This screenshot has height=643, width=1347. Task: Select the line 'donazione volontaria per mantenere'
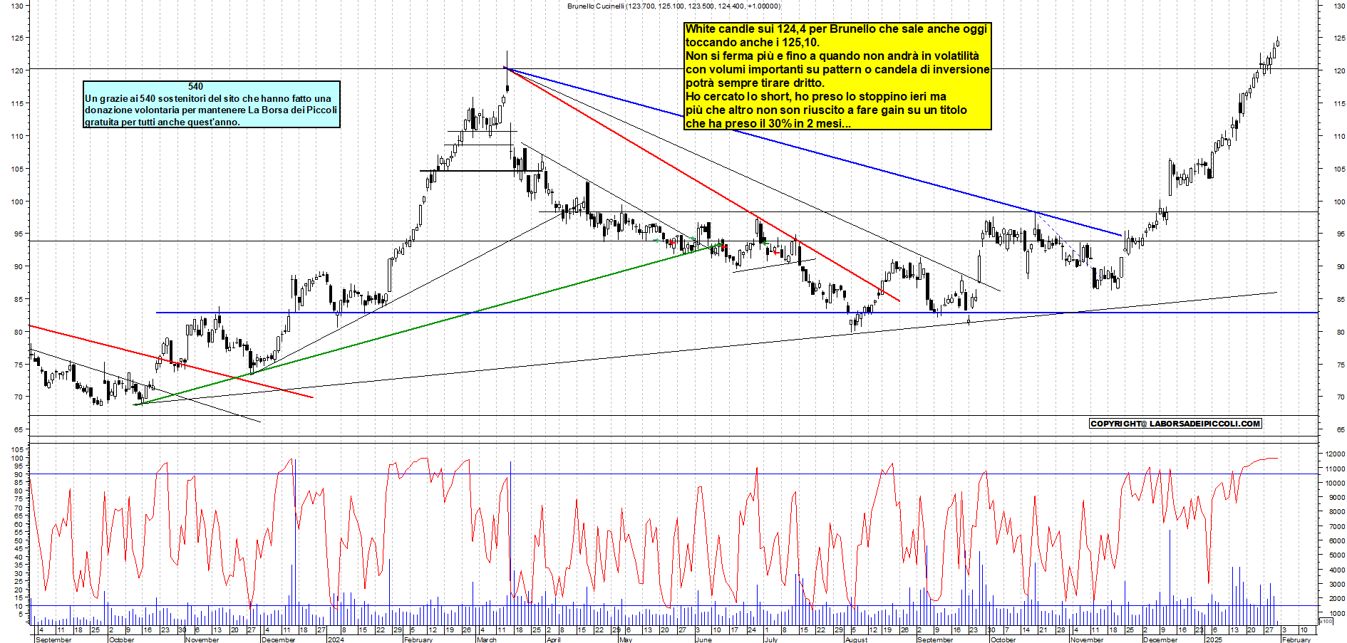(211, 110)
